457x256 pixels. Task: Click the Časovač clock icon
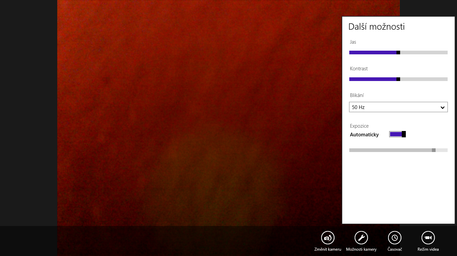tap(394, 237)
